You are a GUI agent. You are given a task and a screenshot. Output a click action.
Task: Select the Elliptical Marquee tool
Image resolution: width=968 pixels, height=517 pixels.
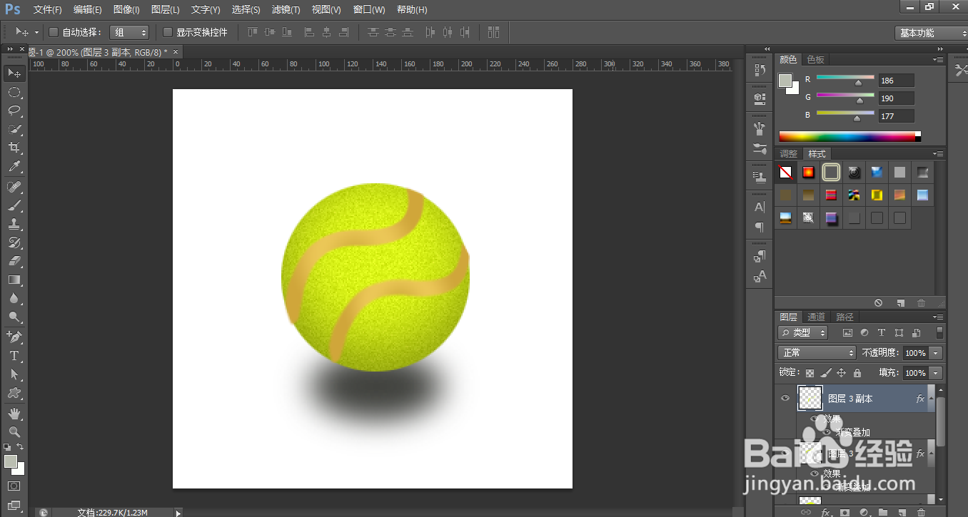point(14,92)
